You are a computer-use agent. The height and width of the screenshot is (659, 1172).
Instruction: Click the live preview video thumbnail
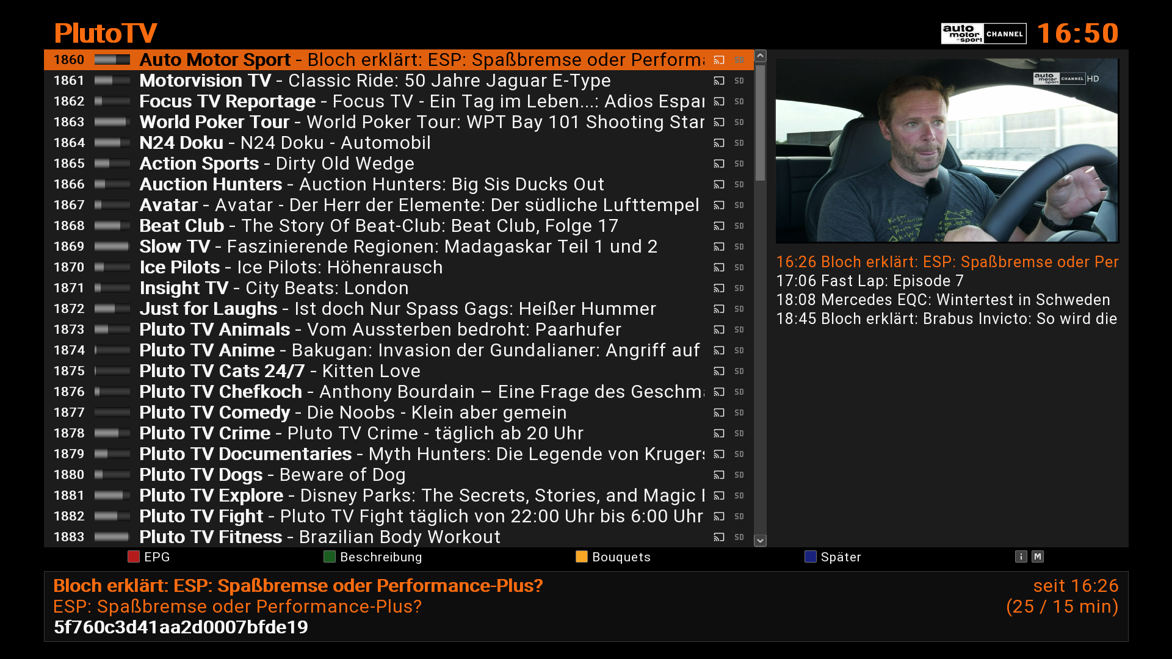[x=947, y=151]
